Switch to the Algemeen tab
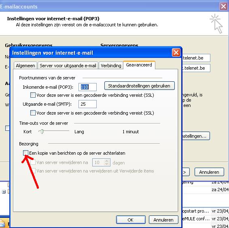The height and width of the screenshot is (228, 229). pos(25,66)
